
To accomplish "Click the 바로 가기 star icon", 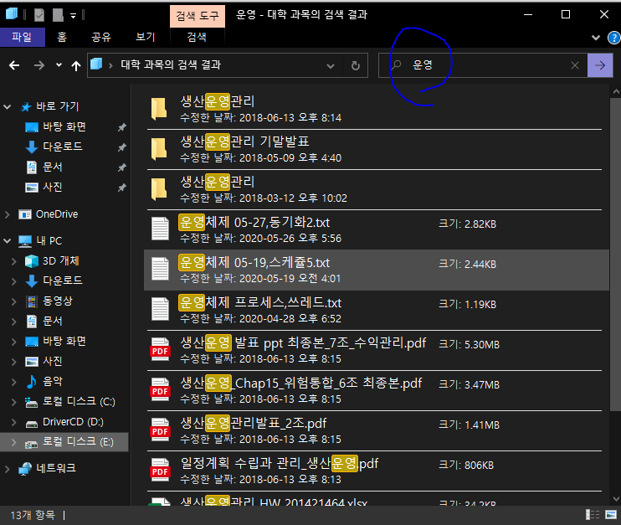I will click(26, 106).
